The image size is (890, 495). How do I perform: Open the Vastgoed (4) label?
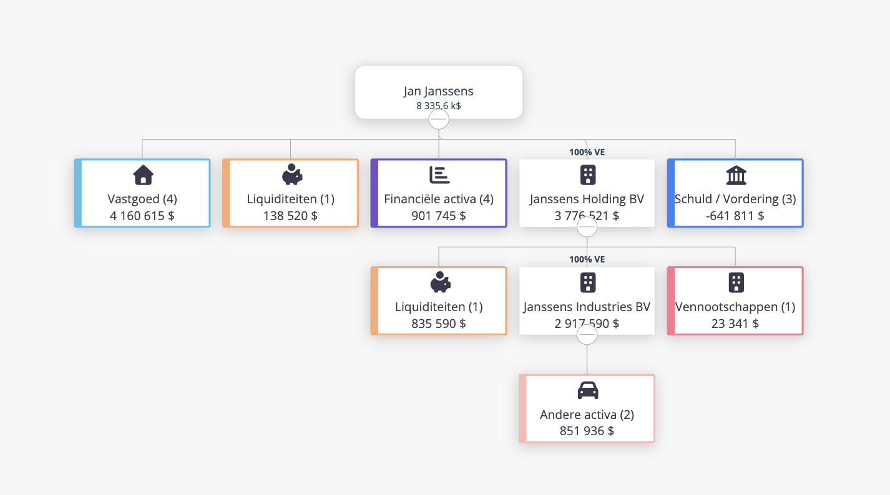[142, 199]
